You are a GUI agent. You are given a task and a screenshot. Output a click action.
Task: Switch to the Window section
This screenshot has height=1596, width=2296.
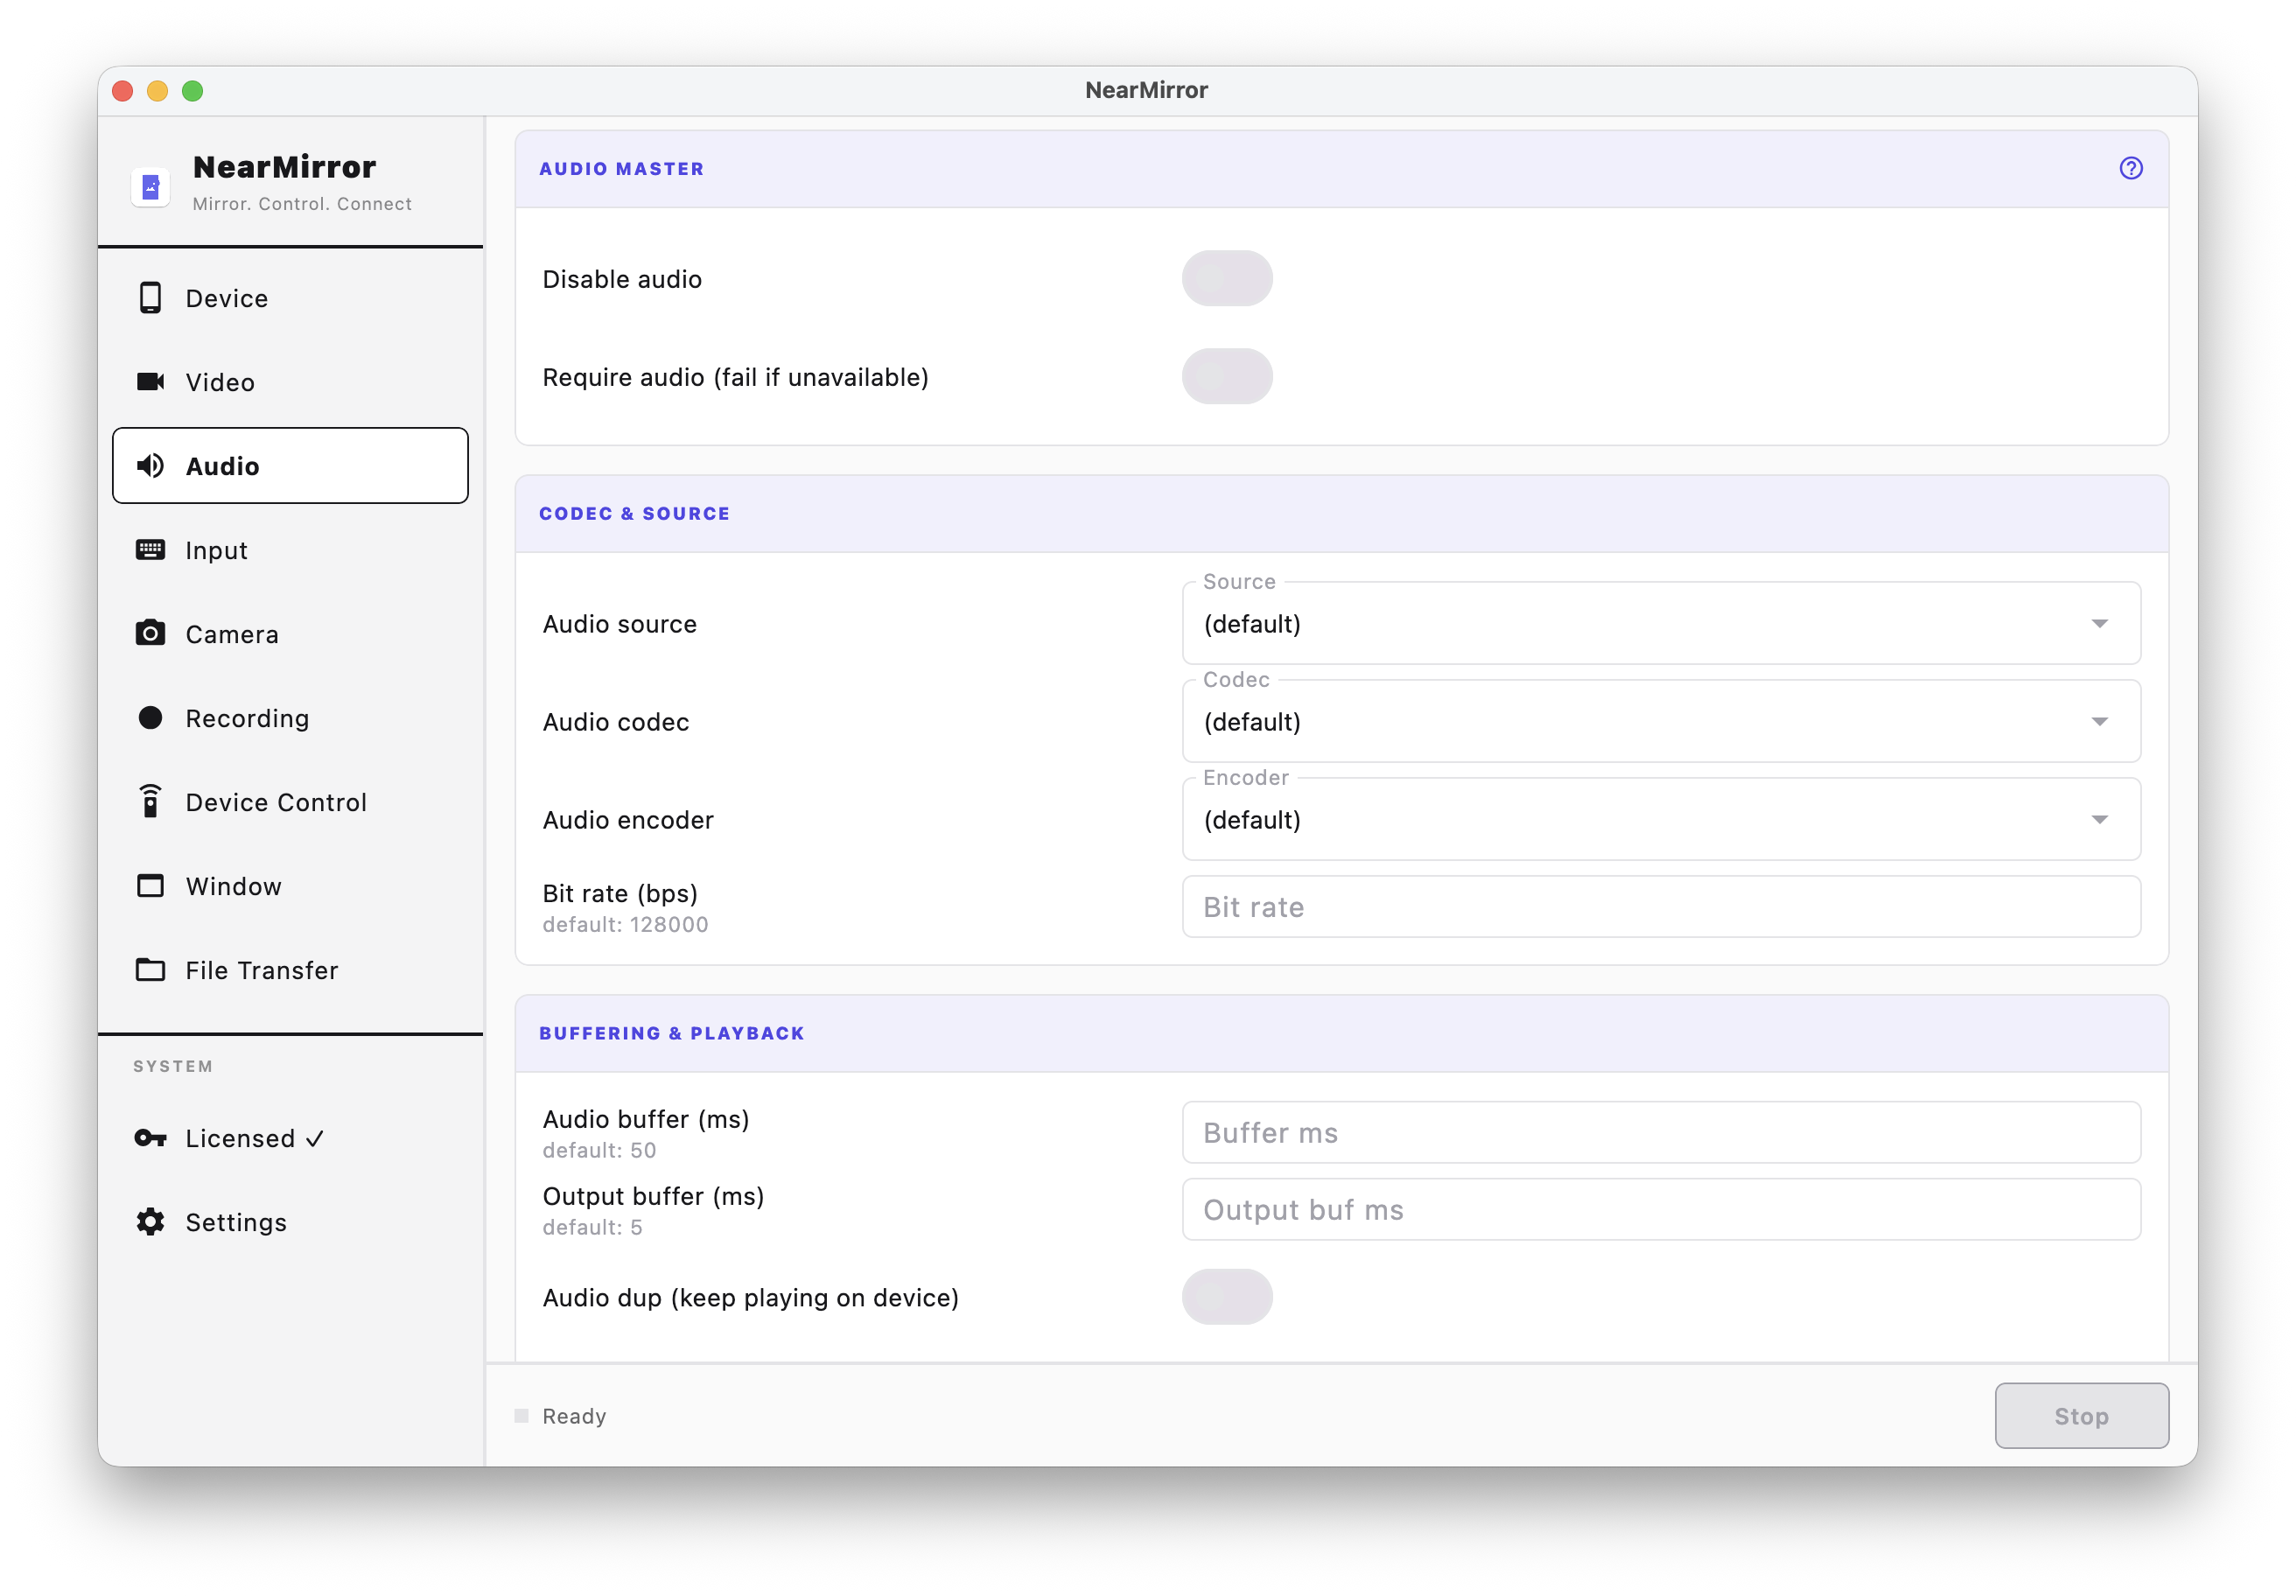coord(233,885)
